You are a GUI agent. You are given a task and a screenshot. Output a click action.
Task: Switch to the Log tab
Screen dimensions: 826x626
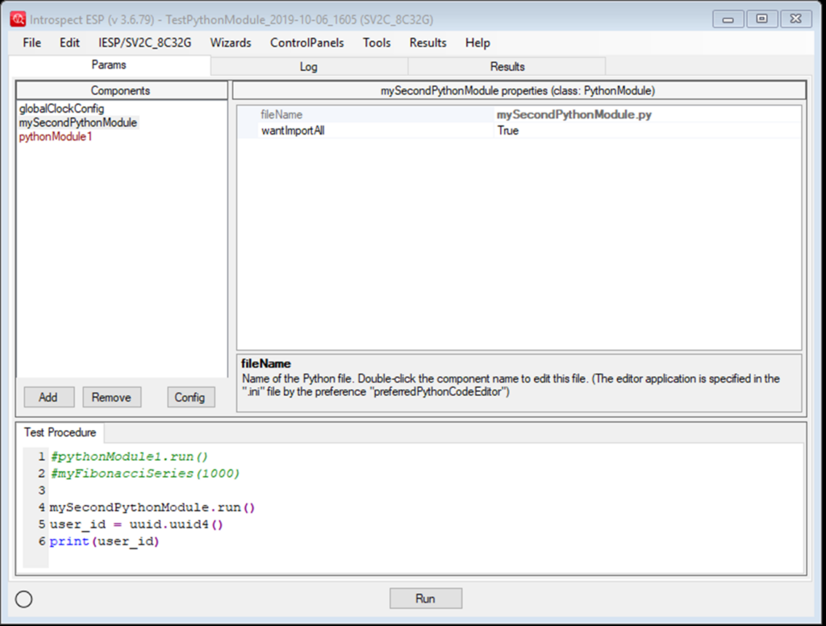point(309,66)
